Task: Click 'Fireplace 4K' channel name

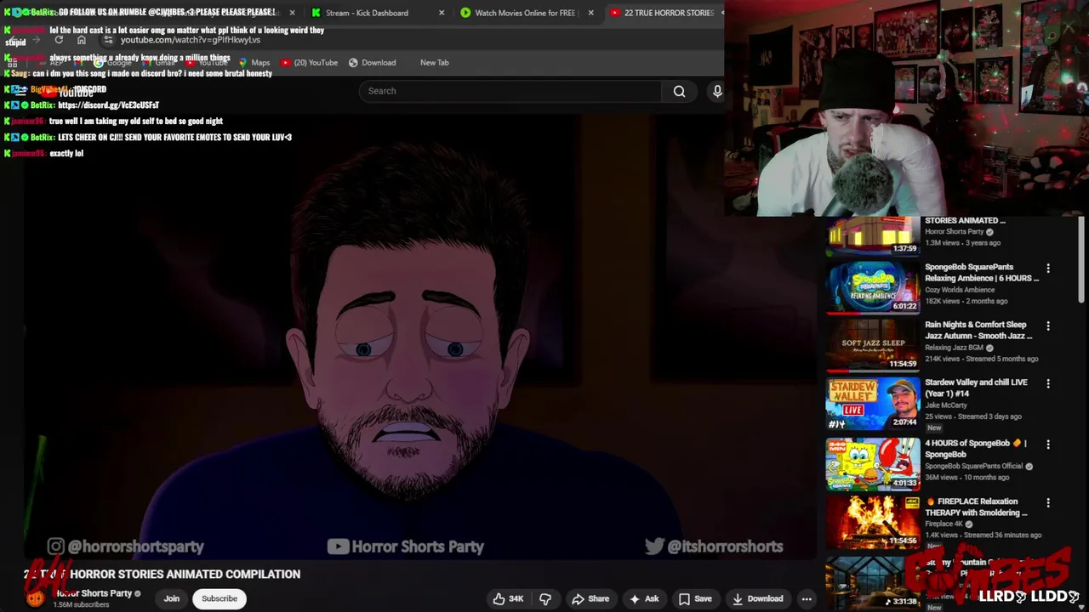Action: (944, 524)
